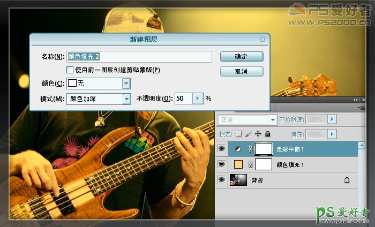Collapse the panel with double-arrow icon
Viewport: 375px width, 227px height.
(x=356, y=100)
